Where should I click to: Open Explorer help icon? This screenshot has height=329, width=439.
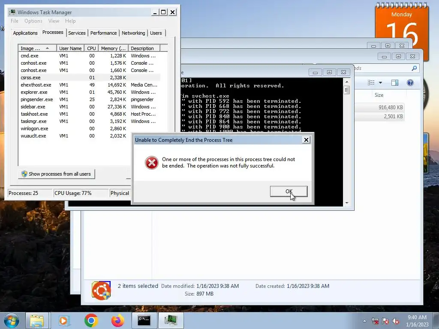click(x=410, y=83)
